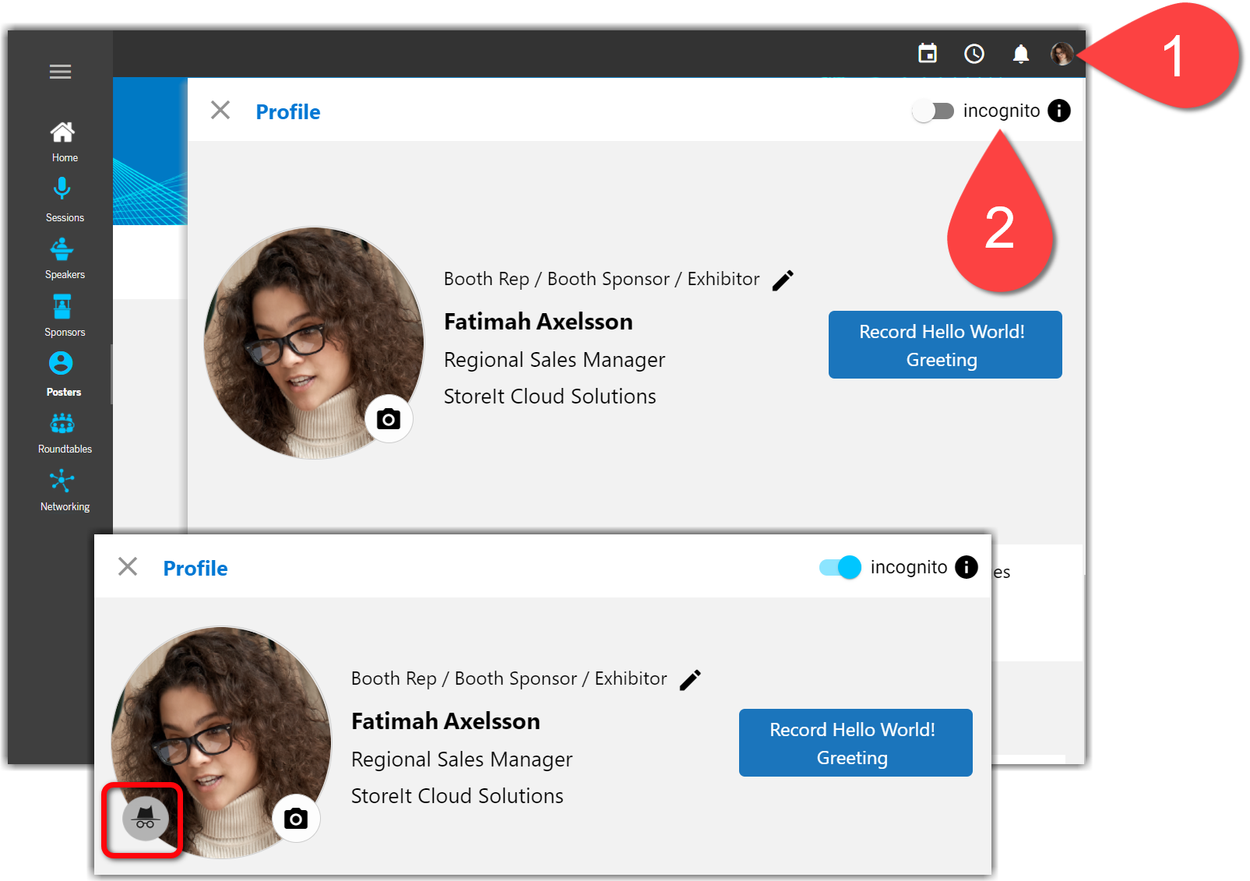Select the Posters sidebar item
Screen dimensions: 1250x881
[62, 372]
